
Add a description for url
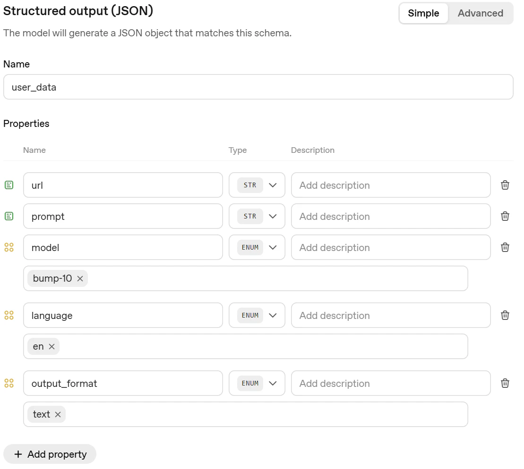391,185
